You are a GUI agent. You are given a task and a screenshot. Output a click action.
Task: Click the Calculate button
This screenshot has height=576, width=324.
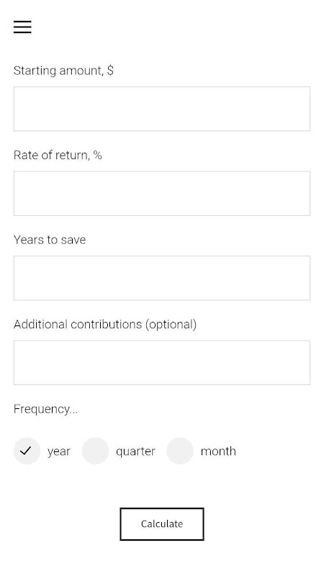coord(162,524)
